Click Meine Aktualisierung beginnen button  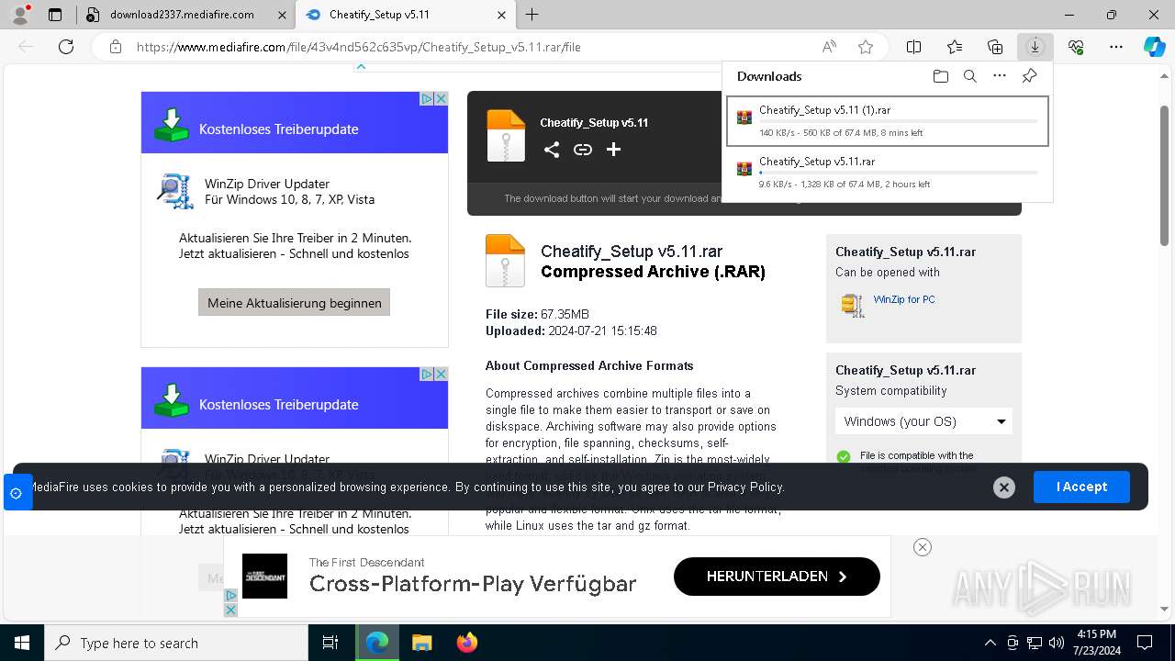(294, 302)
